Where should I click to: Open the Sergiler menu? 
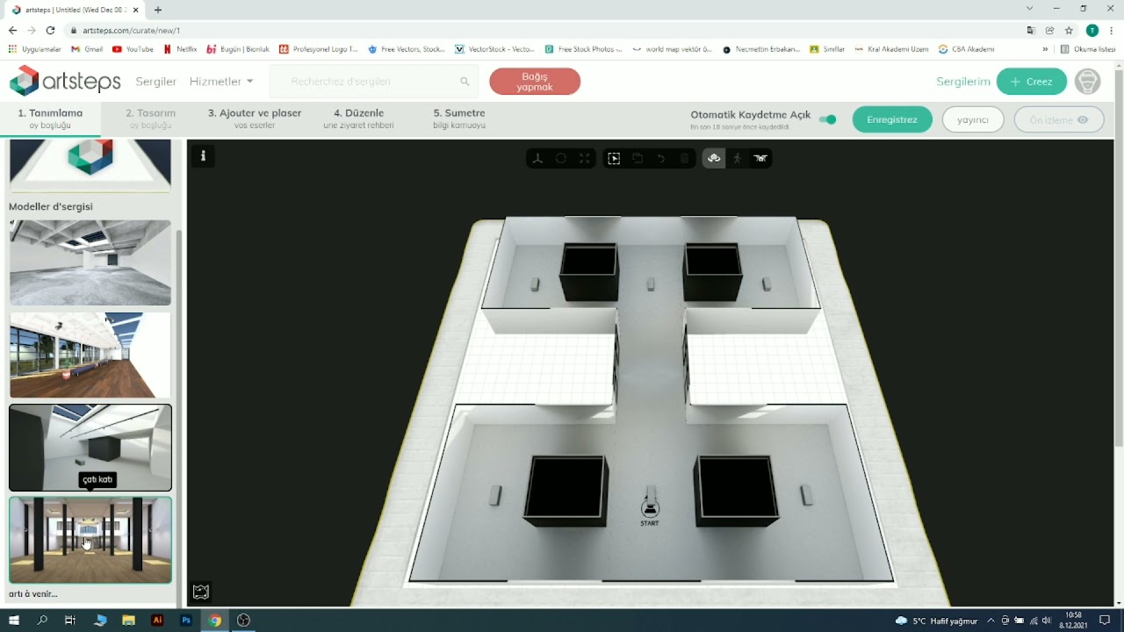[x=156, y=81]
